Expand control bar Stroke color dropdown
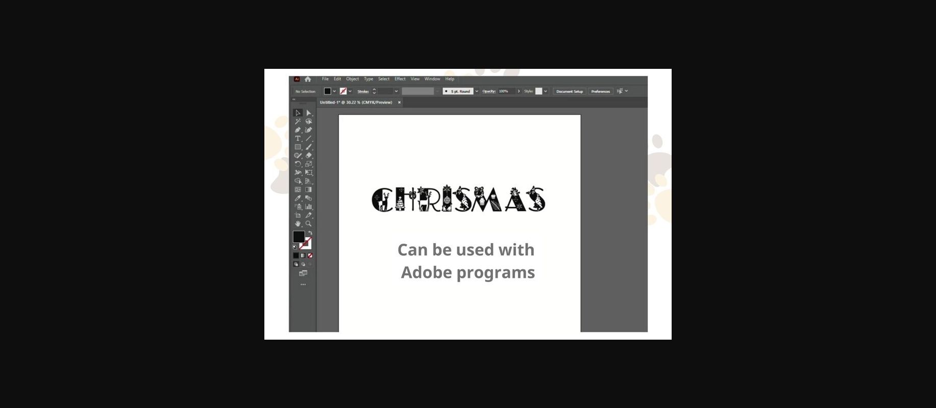 pos(350,91)
